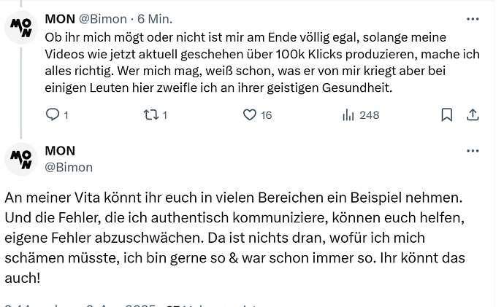Open view analytics showing 248 views
Image resolution: width=504 pixels, height=307 pixels.
pyautogui.click(x=348, y=114)
